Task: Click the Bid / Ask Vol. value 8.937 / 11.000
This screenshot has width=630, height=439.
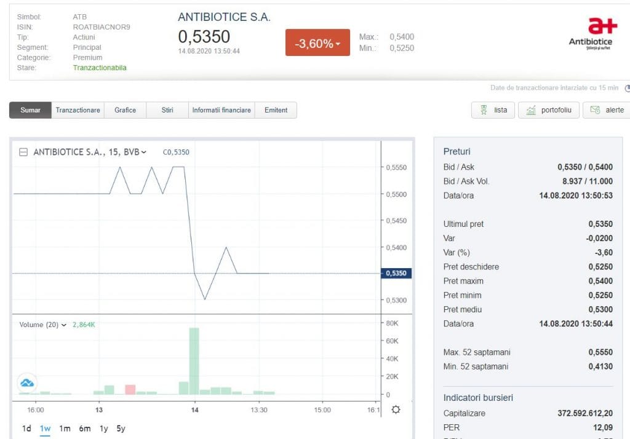Action: [x=588, y=181]
